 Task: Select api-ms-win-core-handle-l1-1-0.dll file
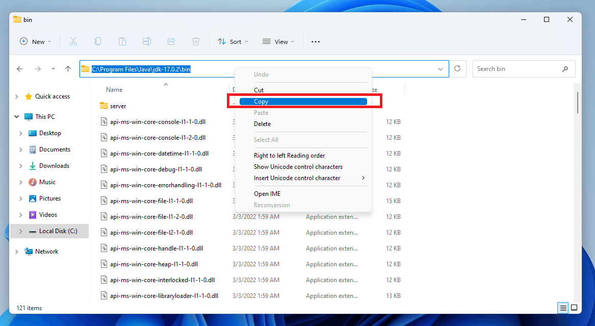[x=157, y=248]
